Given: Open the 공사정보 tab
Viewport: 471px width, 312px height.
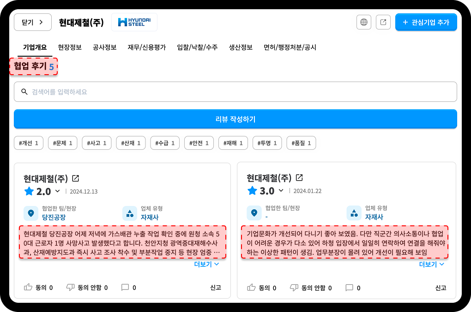Looking at the screenshot, I should (x=104, y=47).
